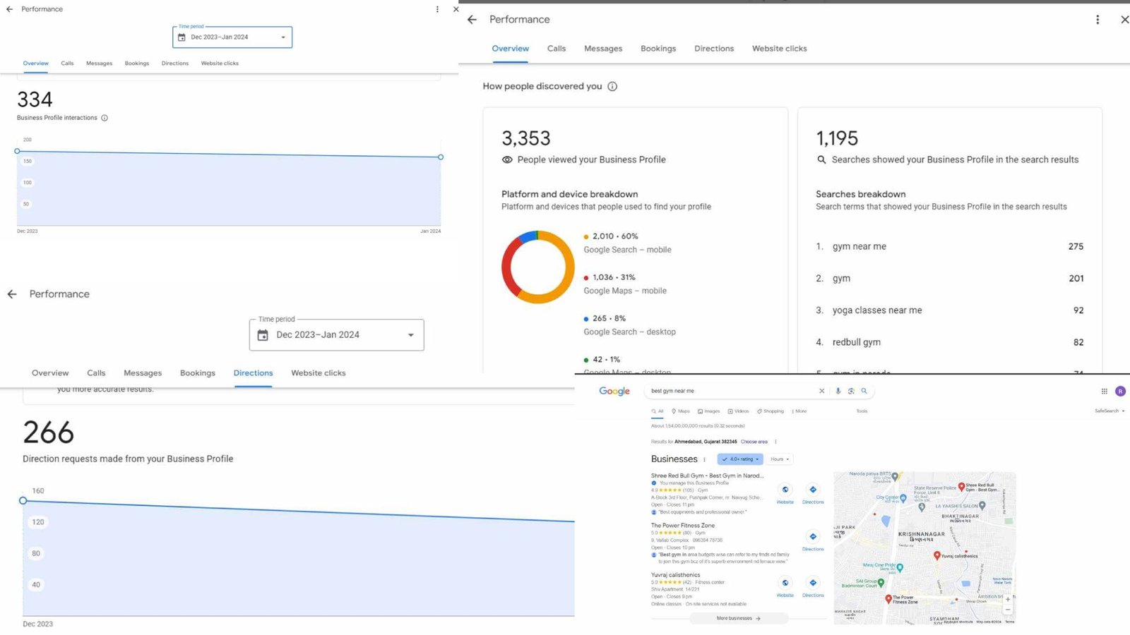Open Shree Red Bull Gym business listing title
The image size is (1130, 635).
coord(707,476)
